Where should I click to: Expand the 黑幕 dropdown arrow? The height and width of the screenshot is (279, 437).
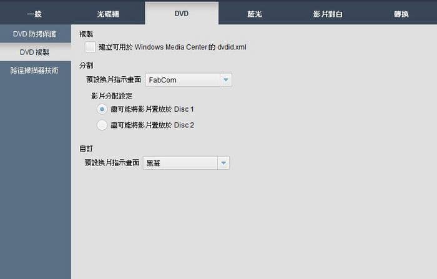[223, 163]
